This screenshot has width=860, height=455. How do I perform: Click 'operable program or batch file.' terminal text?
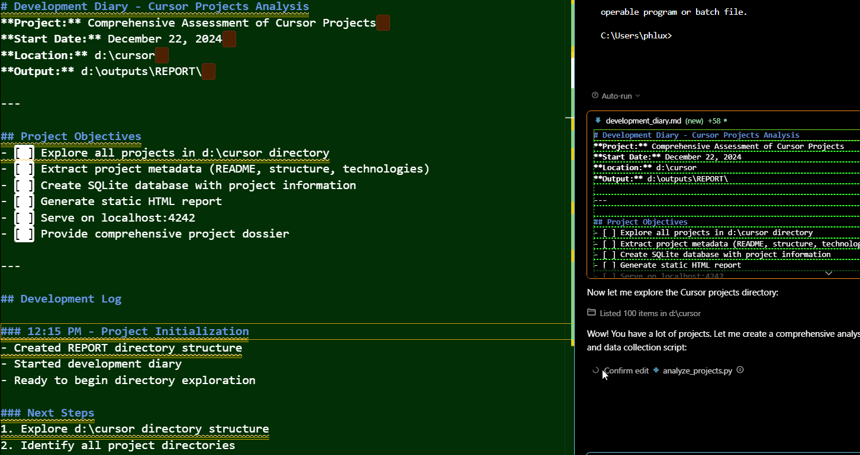pyautogui.click(x=674, y=12)
